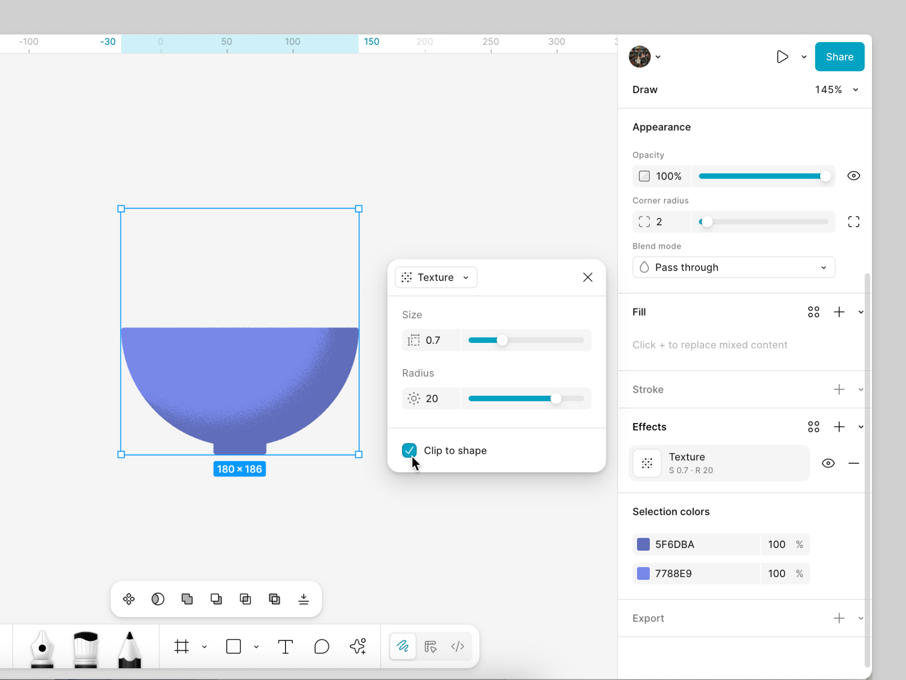
Task: Click the Texture Size slider
Action: [526, 340]
